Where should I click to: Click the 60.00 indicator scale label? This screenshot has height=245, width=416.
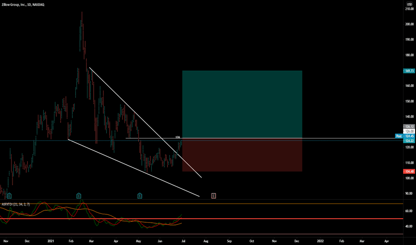[x=409, y=211]
